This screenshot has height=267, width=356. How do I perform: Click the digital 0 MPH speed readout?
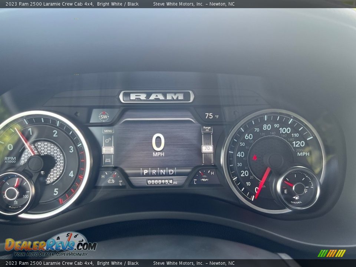(158, 145)
